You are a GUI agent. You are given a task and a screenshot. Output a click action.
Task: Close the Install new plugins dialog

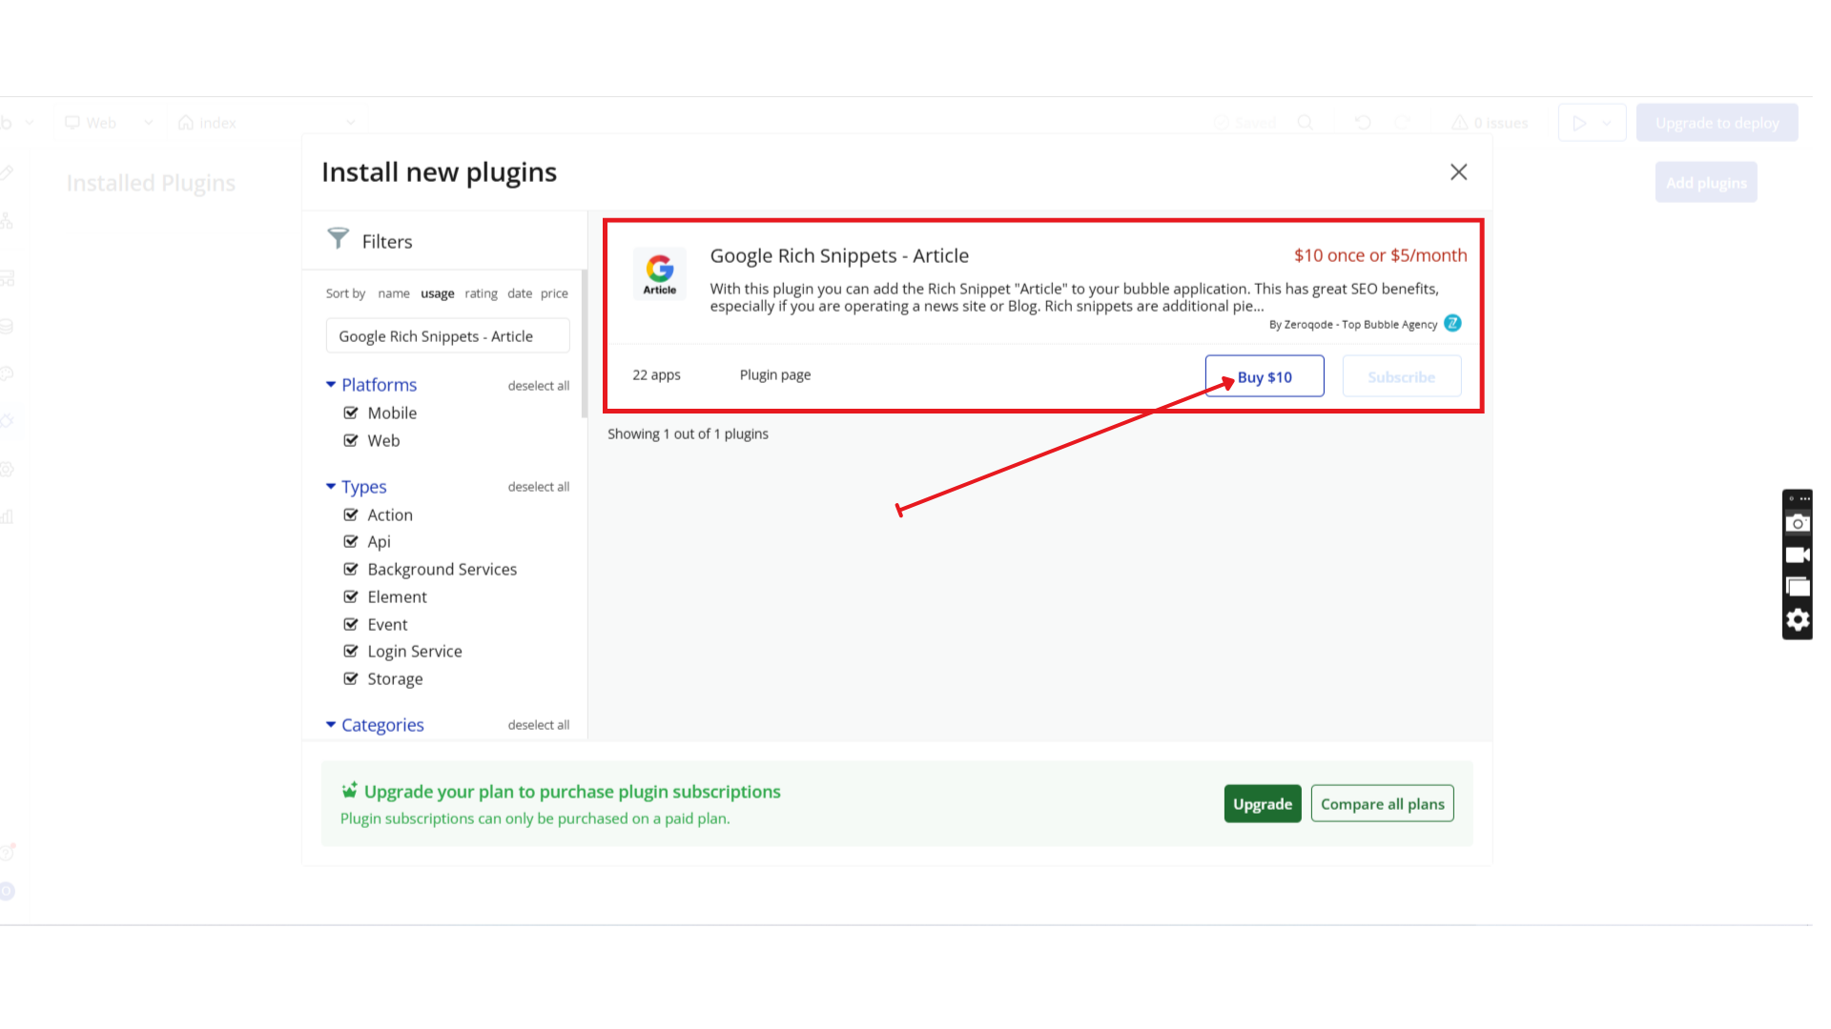(x=1458, y=172)
